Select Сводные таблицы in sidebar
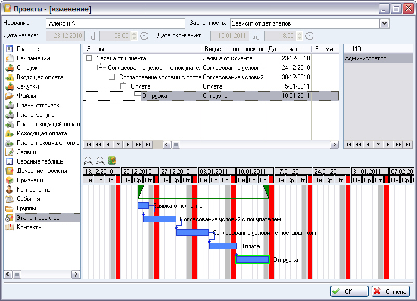This screenshot has width=417, height=301. point(40,161)
